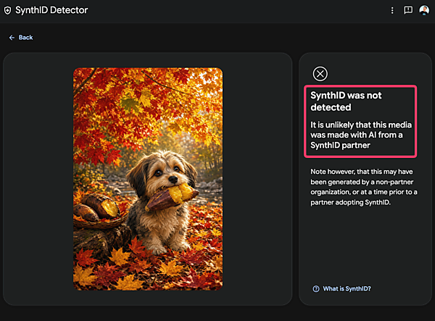Open the user account avatar
The width and height of the screenshot is (435, 321).
[424, 11]
